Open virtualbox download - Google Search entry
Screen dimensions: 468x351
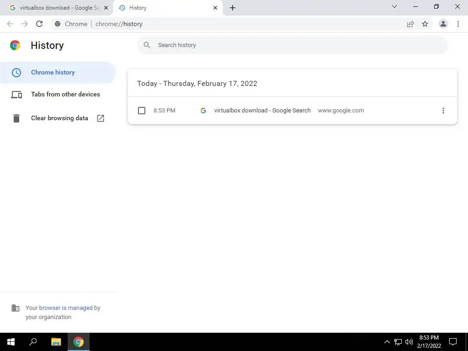click(x=262, y=111)
